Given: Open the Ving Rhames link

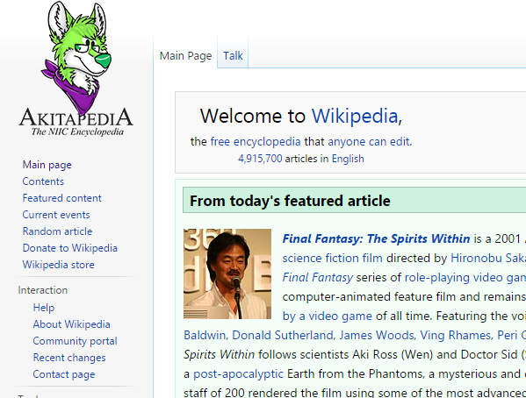Looking at the screenshot, I should tap(456, 336).
